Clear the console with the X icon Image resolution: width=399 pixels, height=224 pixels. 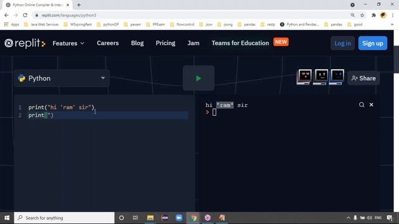pyautogui.click(x=372, y=105)
